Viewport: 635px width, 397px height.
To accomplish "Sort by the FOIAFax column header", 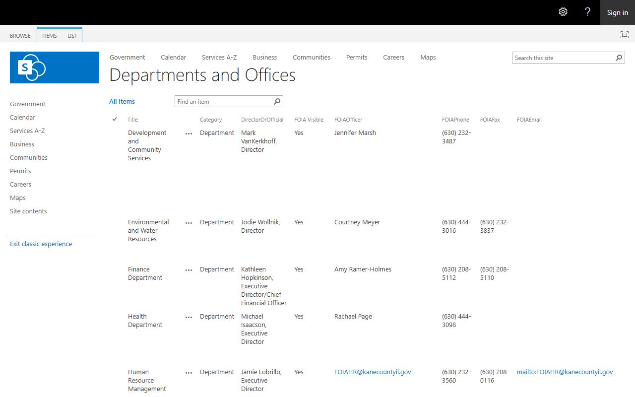I will point(490,120).
